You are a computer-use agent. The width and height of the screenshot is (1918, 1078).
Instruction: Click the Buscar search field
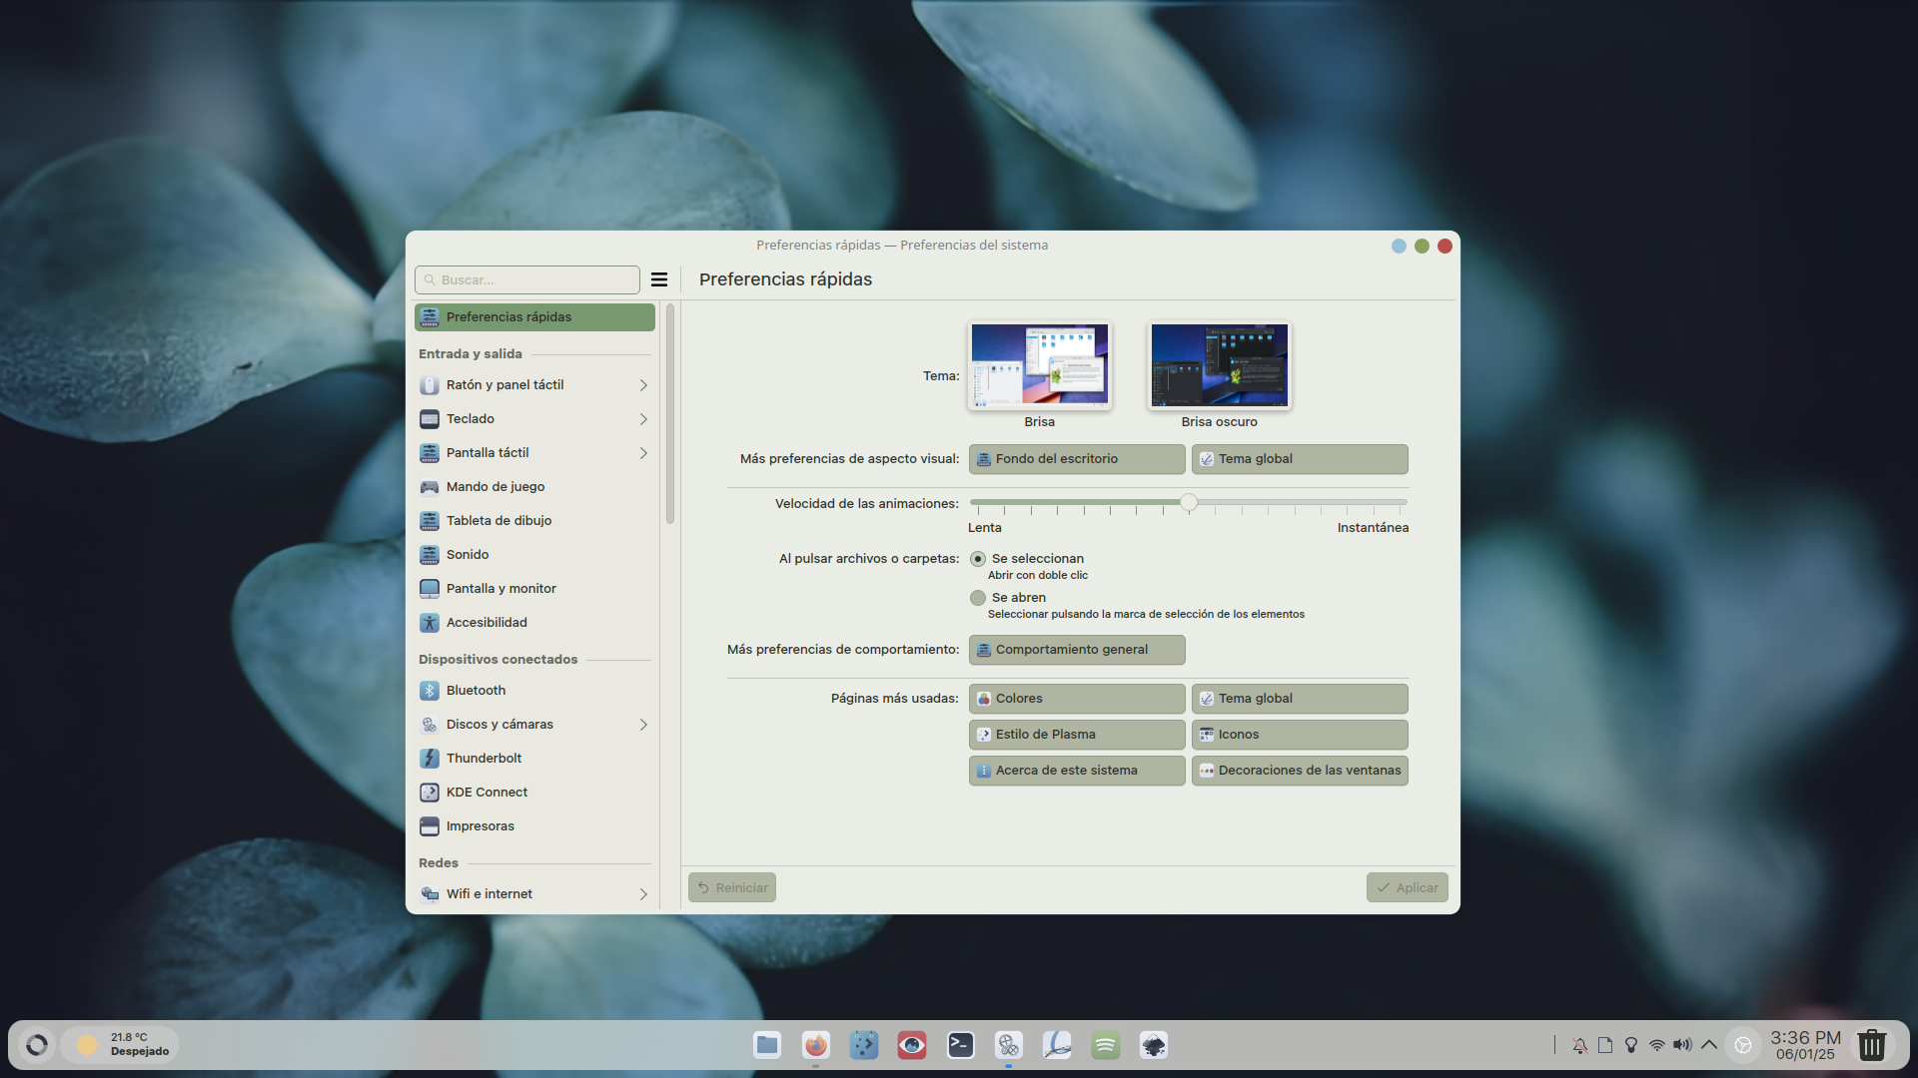pos(527,279)
